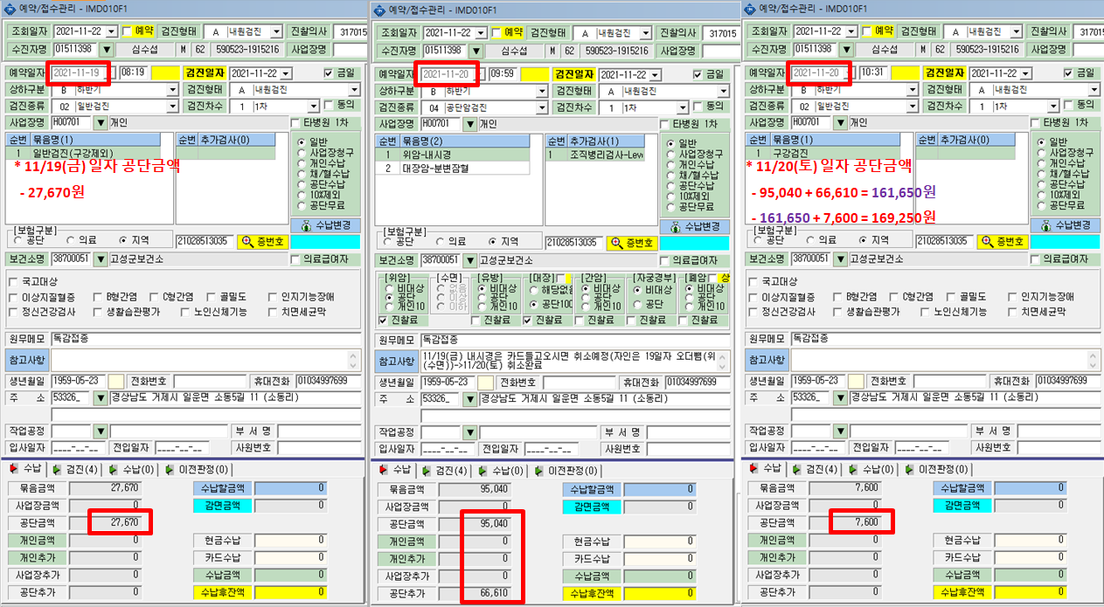Screen dimensions: 1104x607
Task: Check the 유방 진찰료 checkbox
Action: [x=475, y=321]
